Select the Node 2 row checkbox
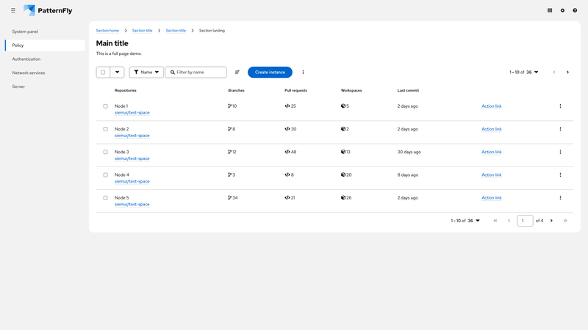The image size is (588, 330). tap(105, 129)
